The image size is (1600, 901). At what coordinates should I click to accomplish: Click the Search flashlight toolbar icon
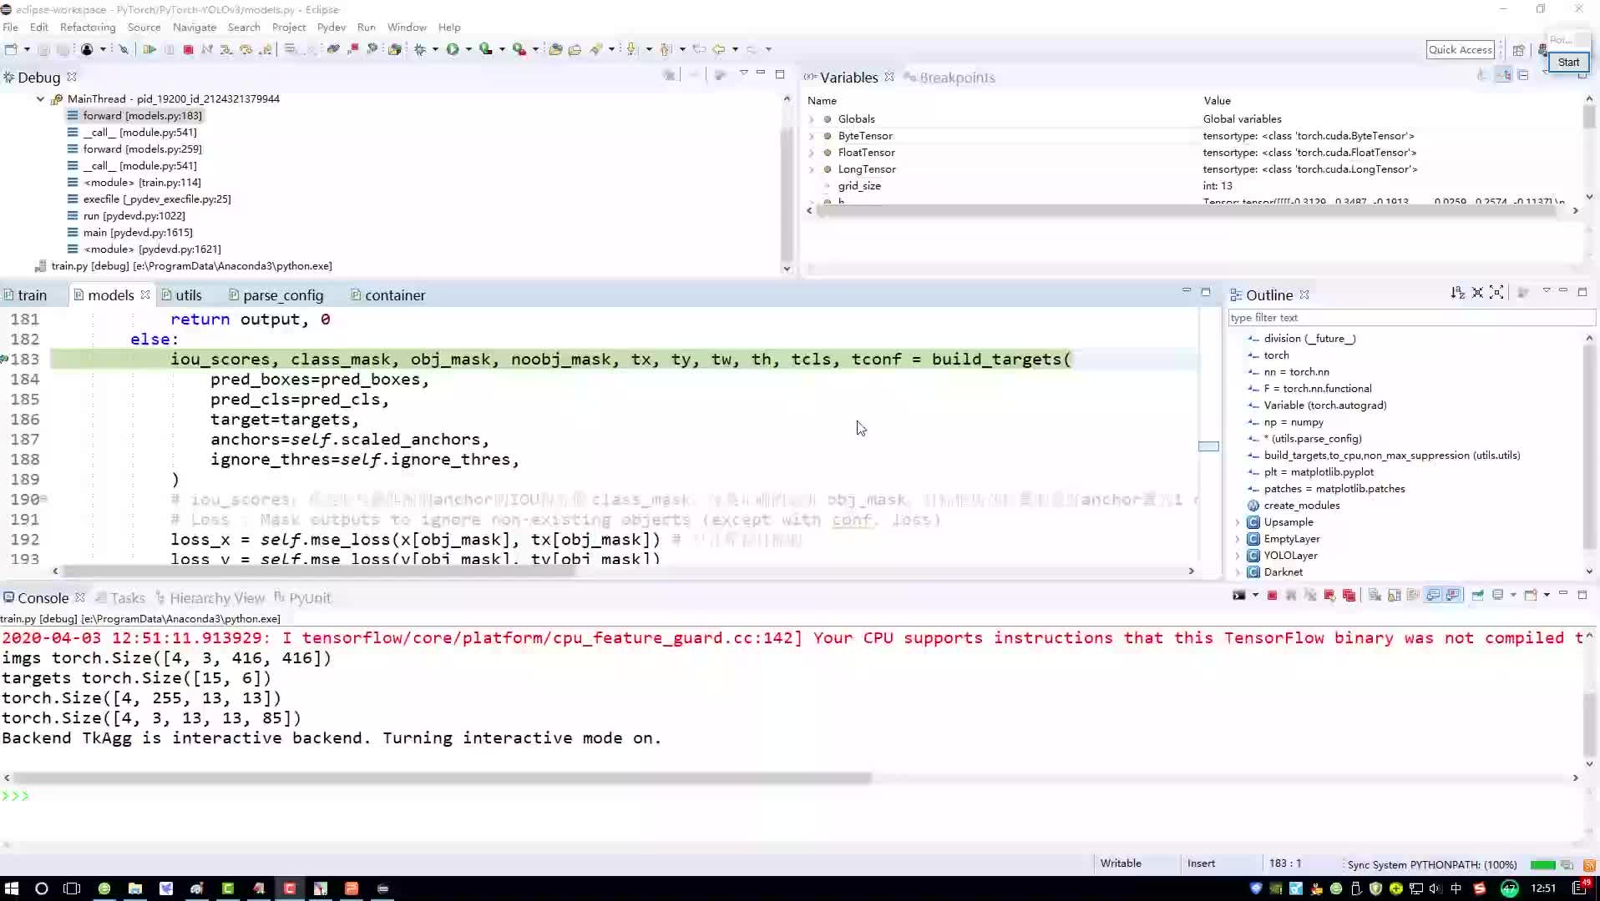tap(595, 49)
